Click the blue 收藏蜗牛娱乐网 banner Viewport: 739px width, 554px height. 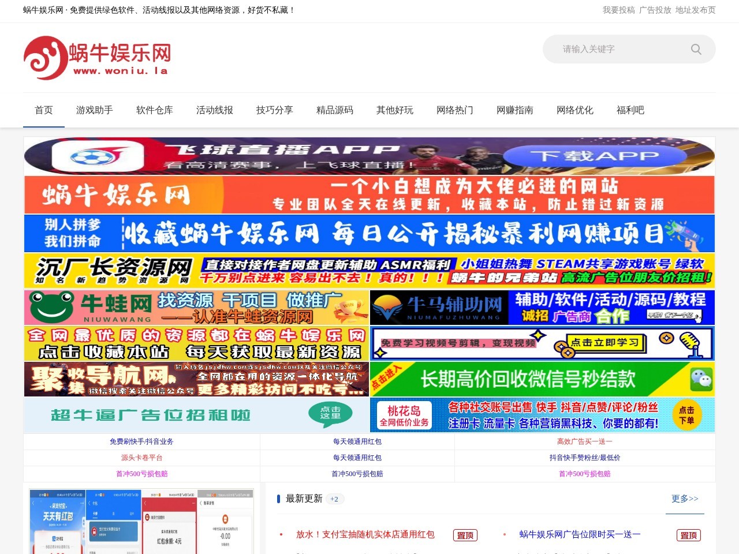click(369, 234)
